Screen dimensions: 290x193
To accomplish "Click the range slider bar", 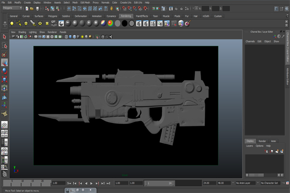I will [159, 183].
